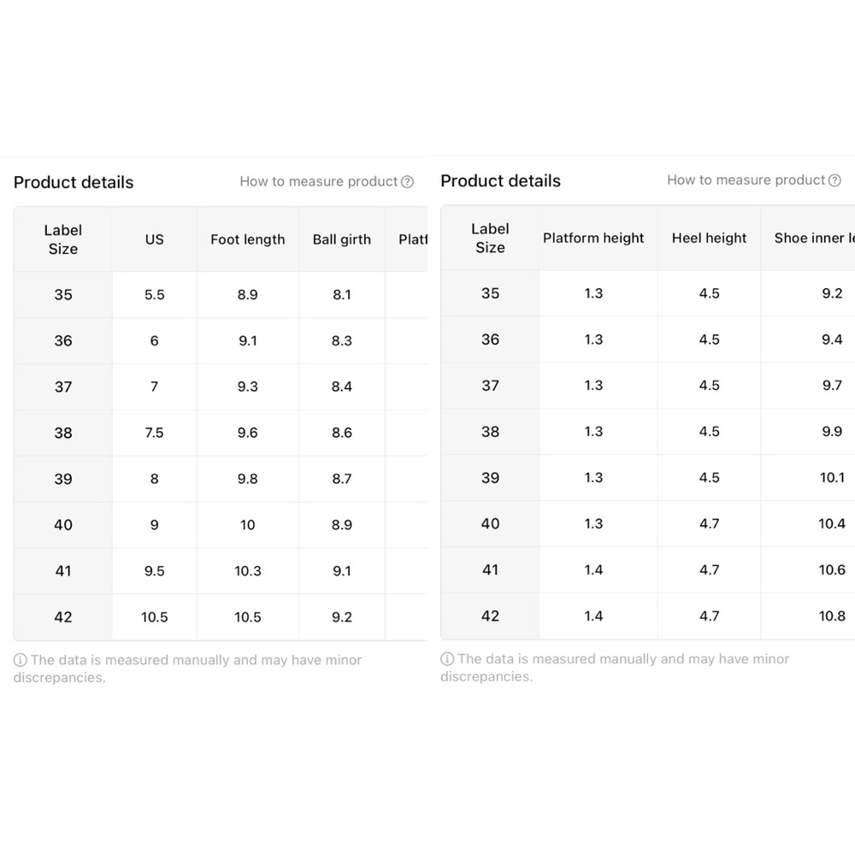Select the 9.5 US size cell
The image size is (855, 855).
click(154, 571)
